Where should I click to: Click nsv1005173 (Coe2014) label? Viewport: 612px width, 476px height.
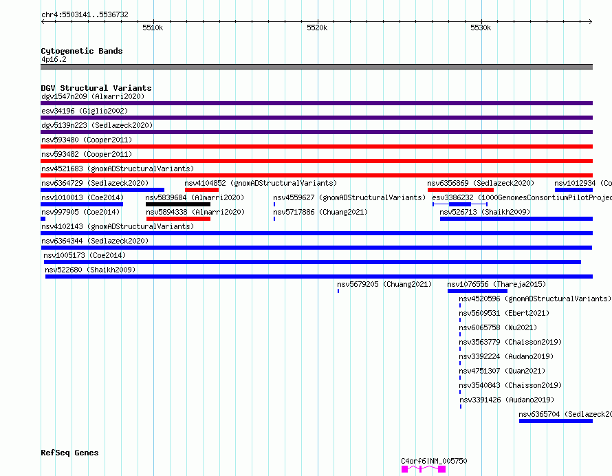point(85,255)
